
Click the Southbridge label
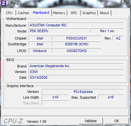(x=17, y=44)
